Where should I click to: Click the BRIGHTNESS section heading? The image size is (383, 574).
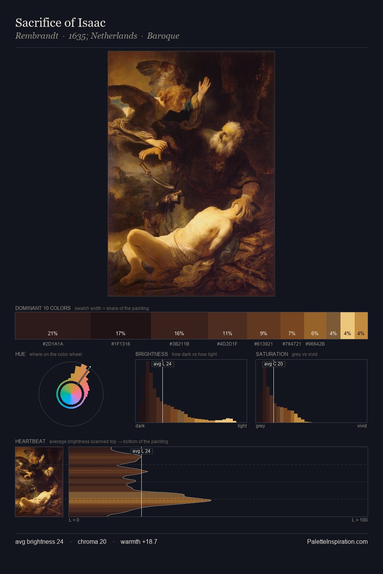152,354
